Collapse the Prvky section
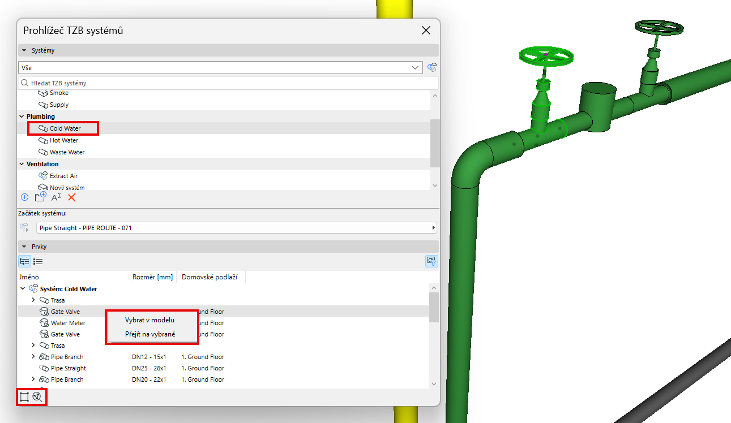 24,247
